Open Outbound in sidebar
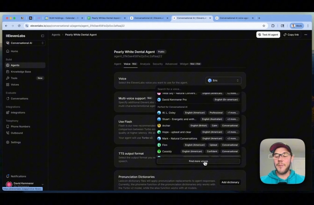 click(25, 133)
